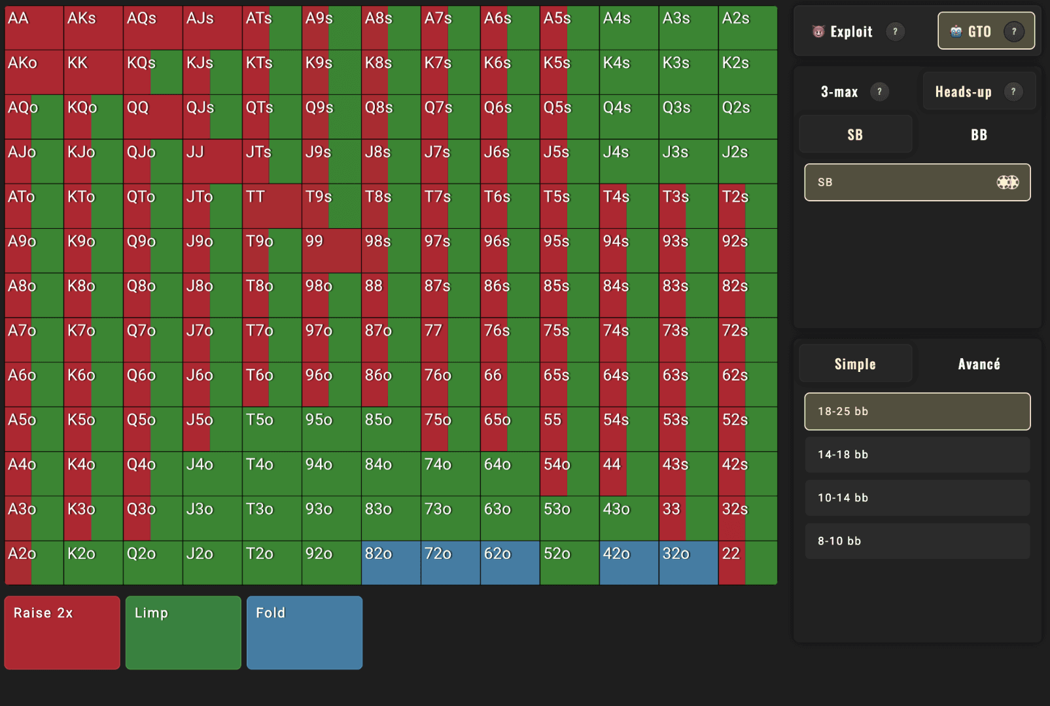This screenshot has height=706, width=1050.
Task: Select the AA cell in the hand grid
Action: [x=33, y=26]
